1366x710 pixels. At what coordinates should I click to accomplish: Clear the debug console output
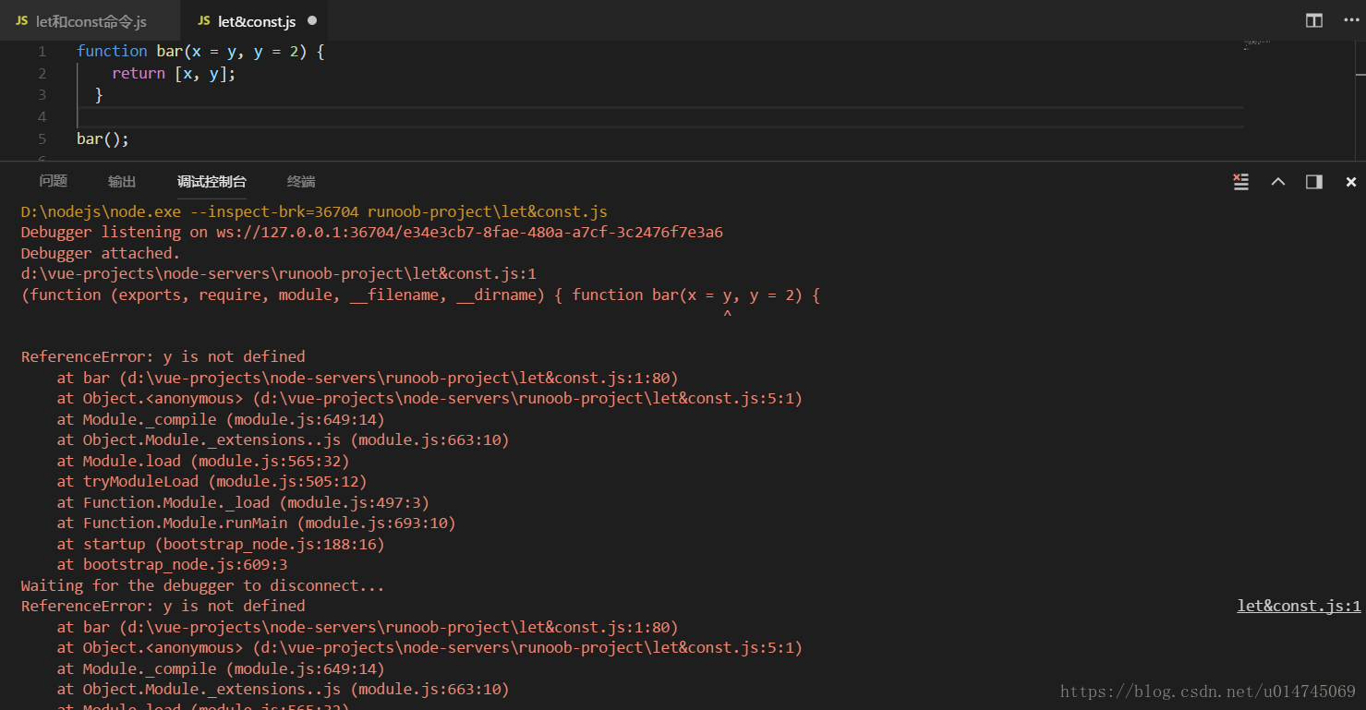pyautogui.click(x=1240, y=181)
